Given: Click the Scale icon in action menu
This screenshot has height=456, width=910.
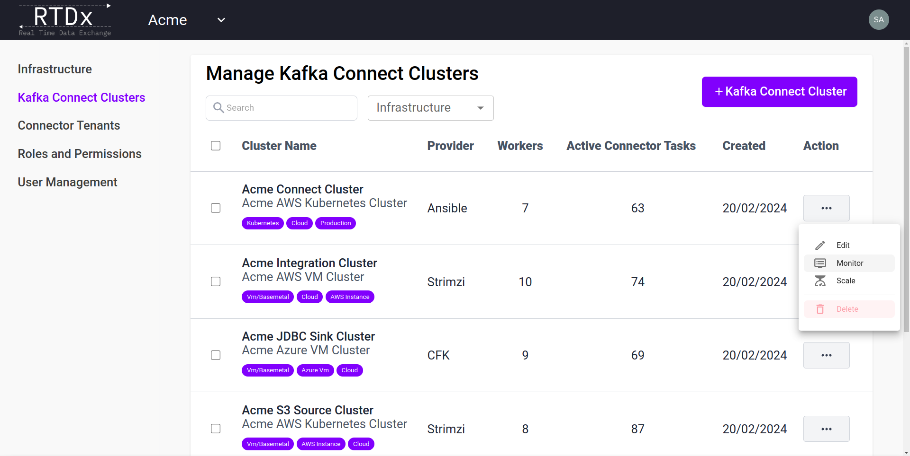Looking at the screenshot, I should (x=820, y=281).
